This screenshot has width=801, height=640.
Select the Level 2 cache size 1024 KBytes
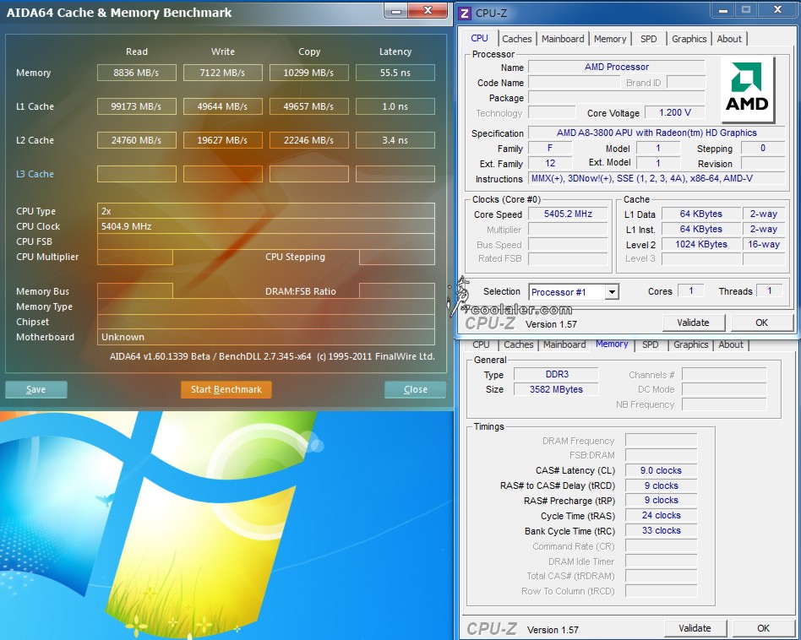pos(701,245)
